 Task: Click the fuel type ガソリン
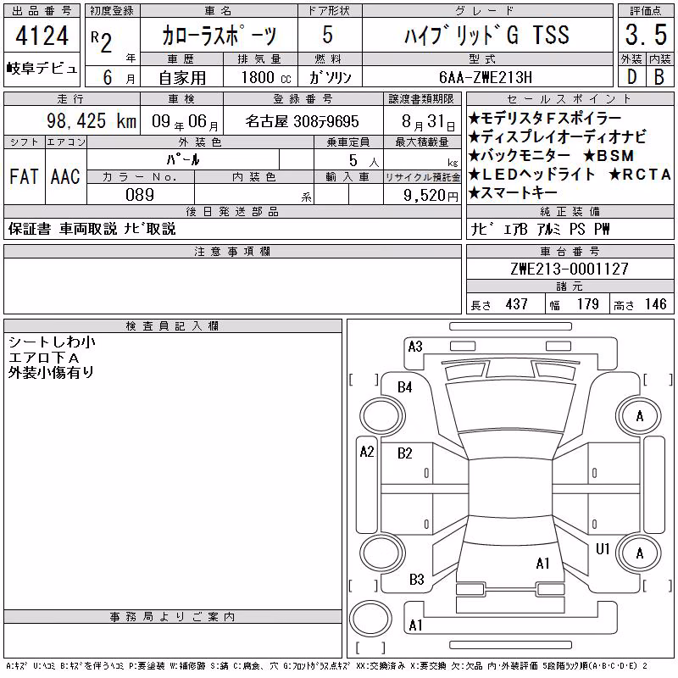point(330,78)
